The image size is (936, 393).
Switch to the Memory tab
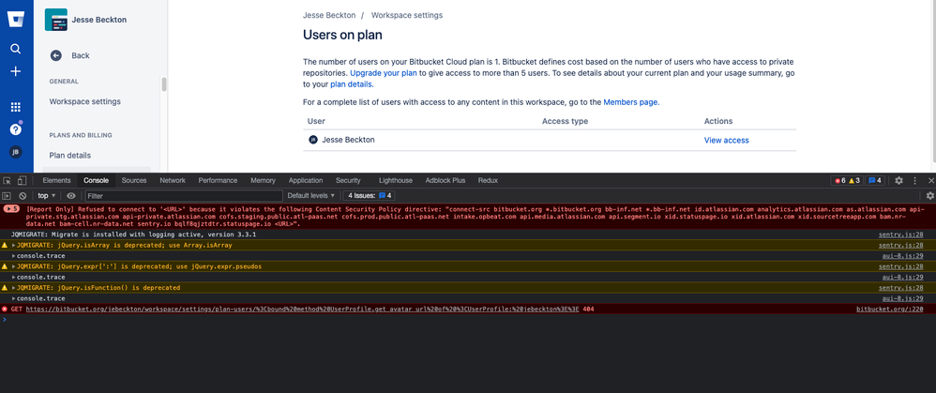tap(264, 180)
